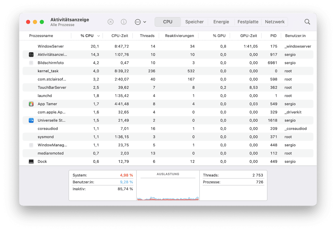This screenshot has width=336, height=231.
Task: Click the green zoom window button
Action: click(42, 22)
